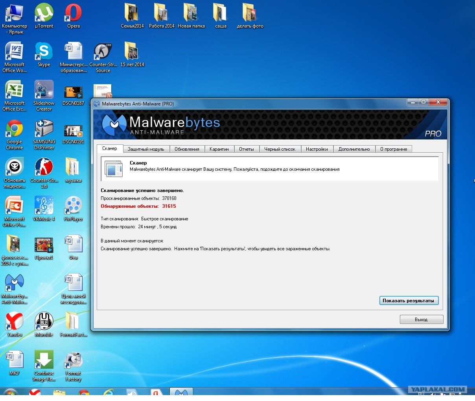
Task: Click the Показать результаты button
Action: [409, 301]
